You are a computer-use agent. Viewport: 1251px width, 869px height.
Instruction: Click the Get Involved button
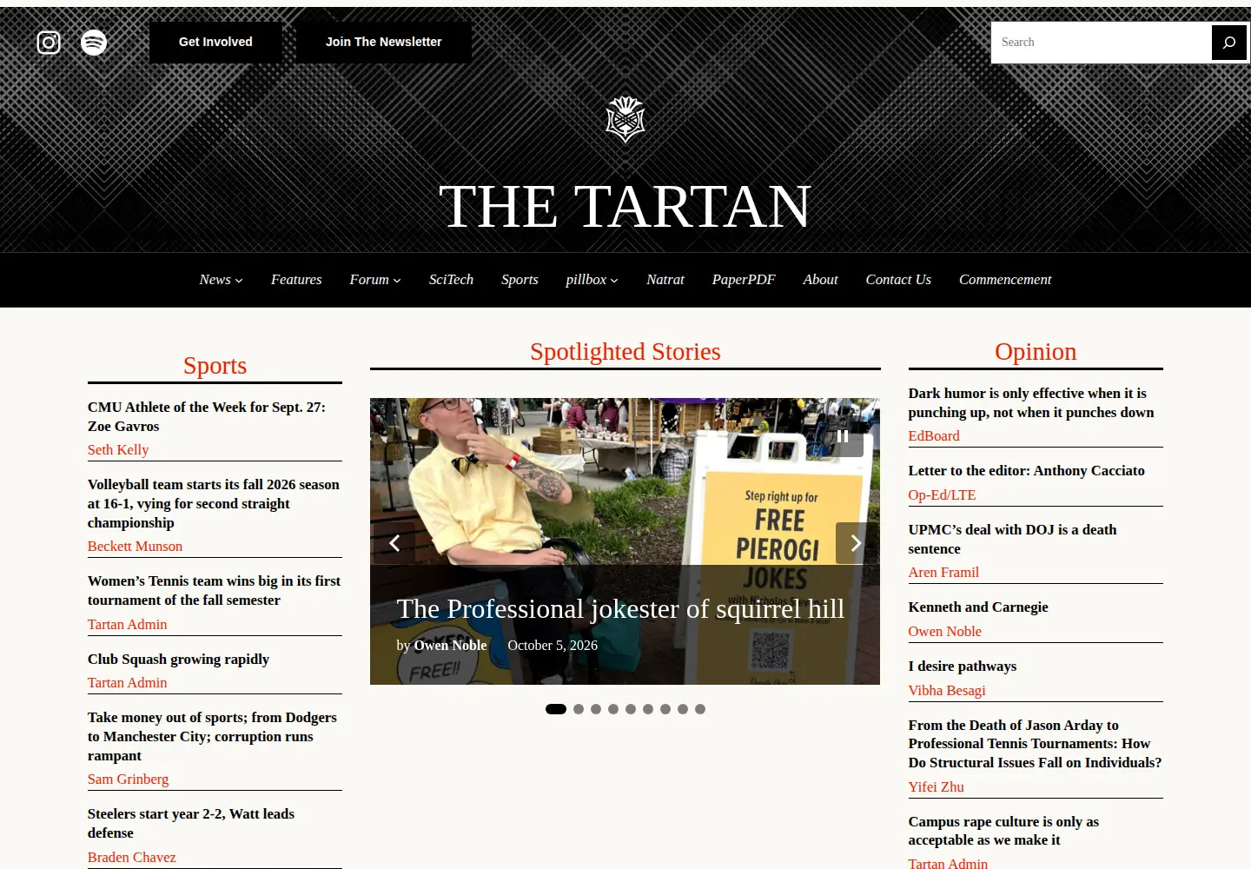click(215, 42)
